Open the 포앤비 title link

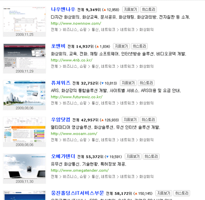58,46
